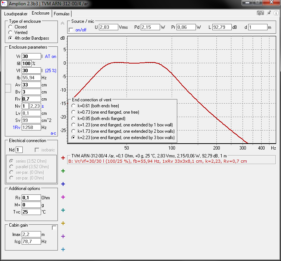
Task: Click the Vr volume input field
Action: click(31, 56)
